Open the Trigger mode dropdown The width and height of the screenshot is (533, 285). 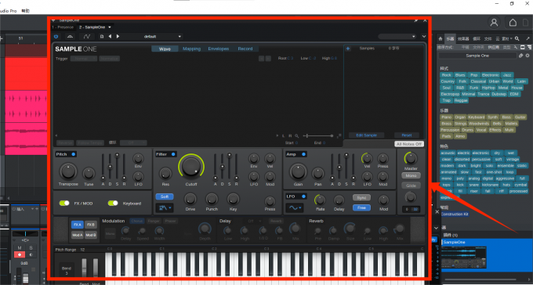(84, 59)
